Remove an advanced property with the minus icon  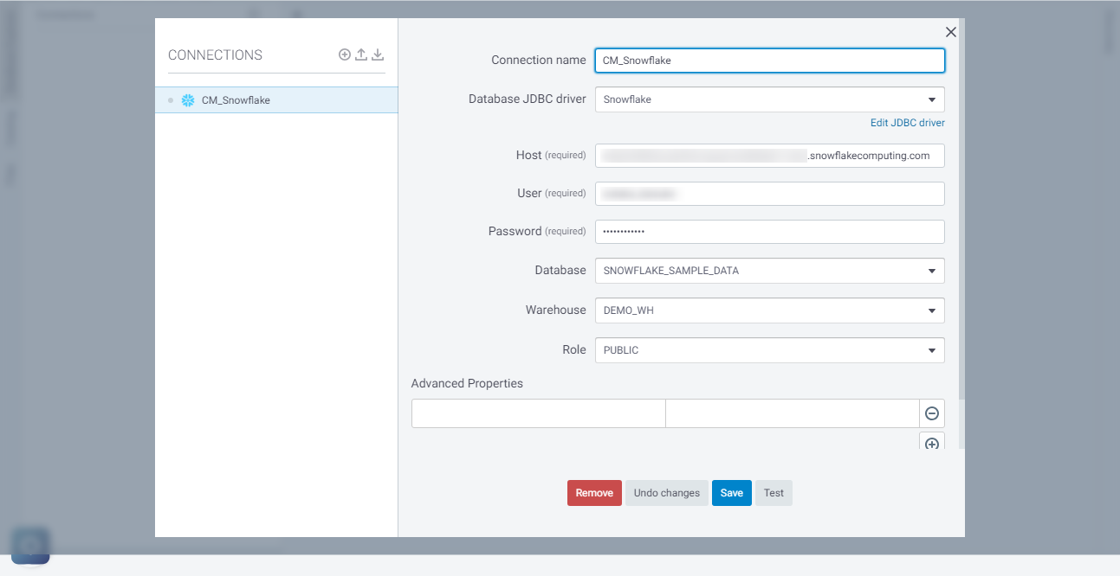pos(931,413)
